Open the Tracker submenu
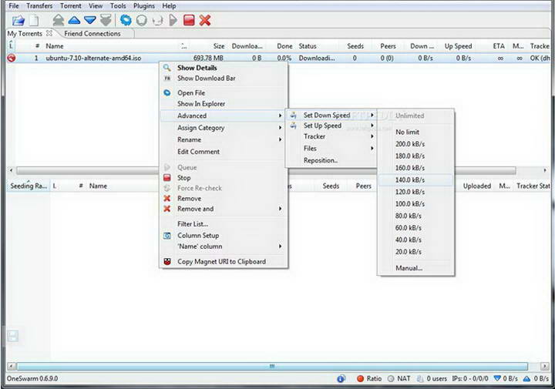 coord(331,136)
